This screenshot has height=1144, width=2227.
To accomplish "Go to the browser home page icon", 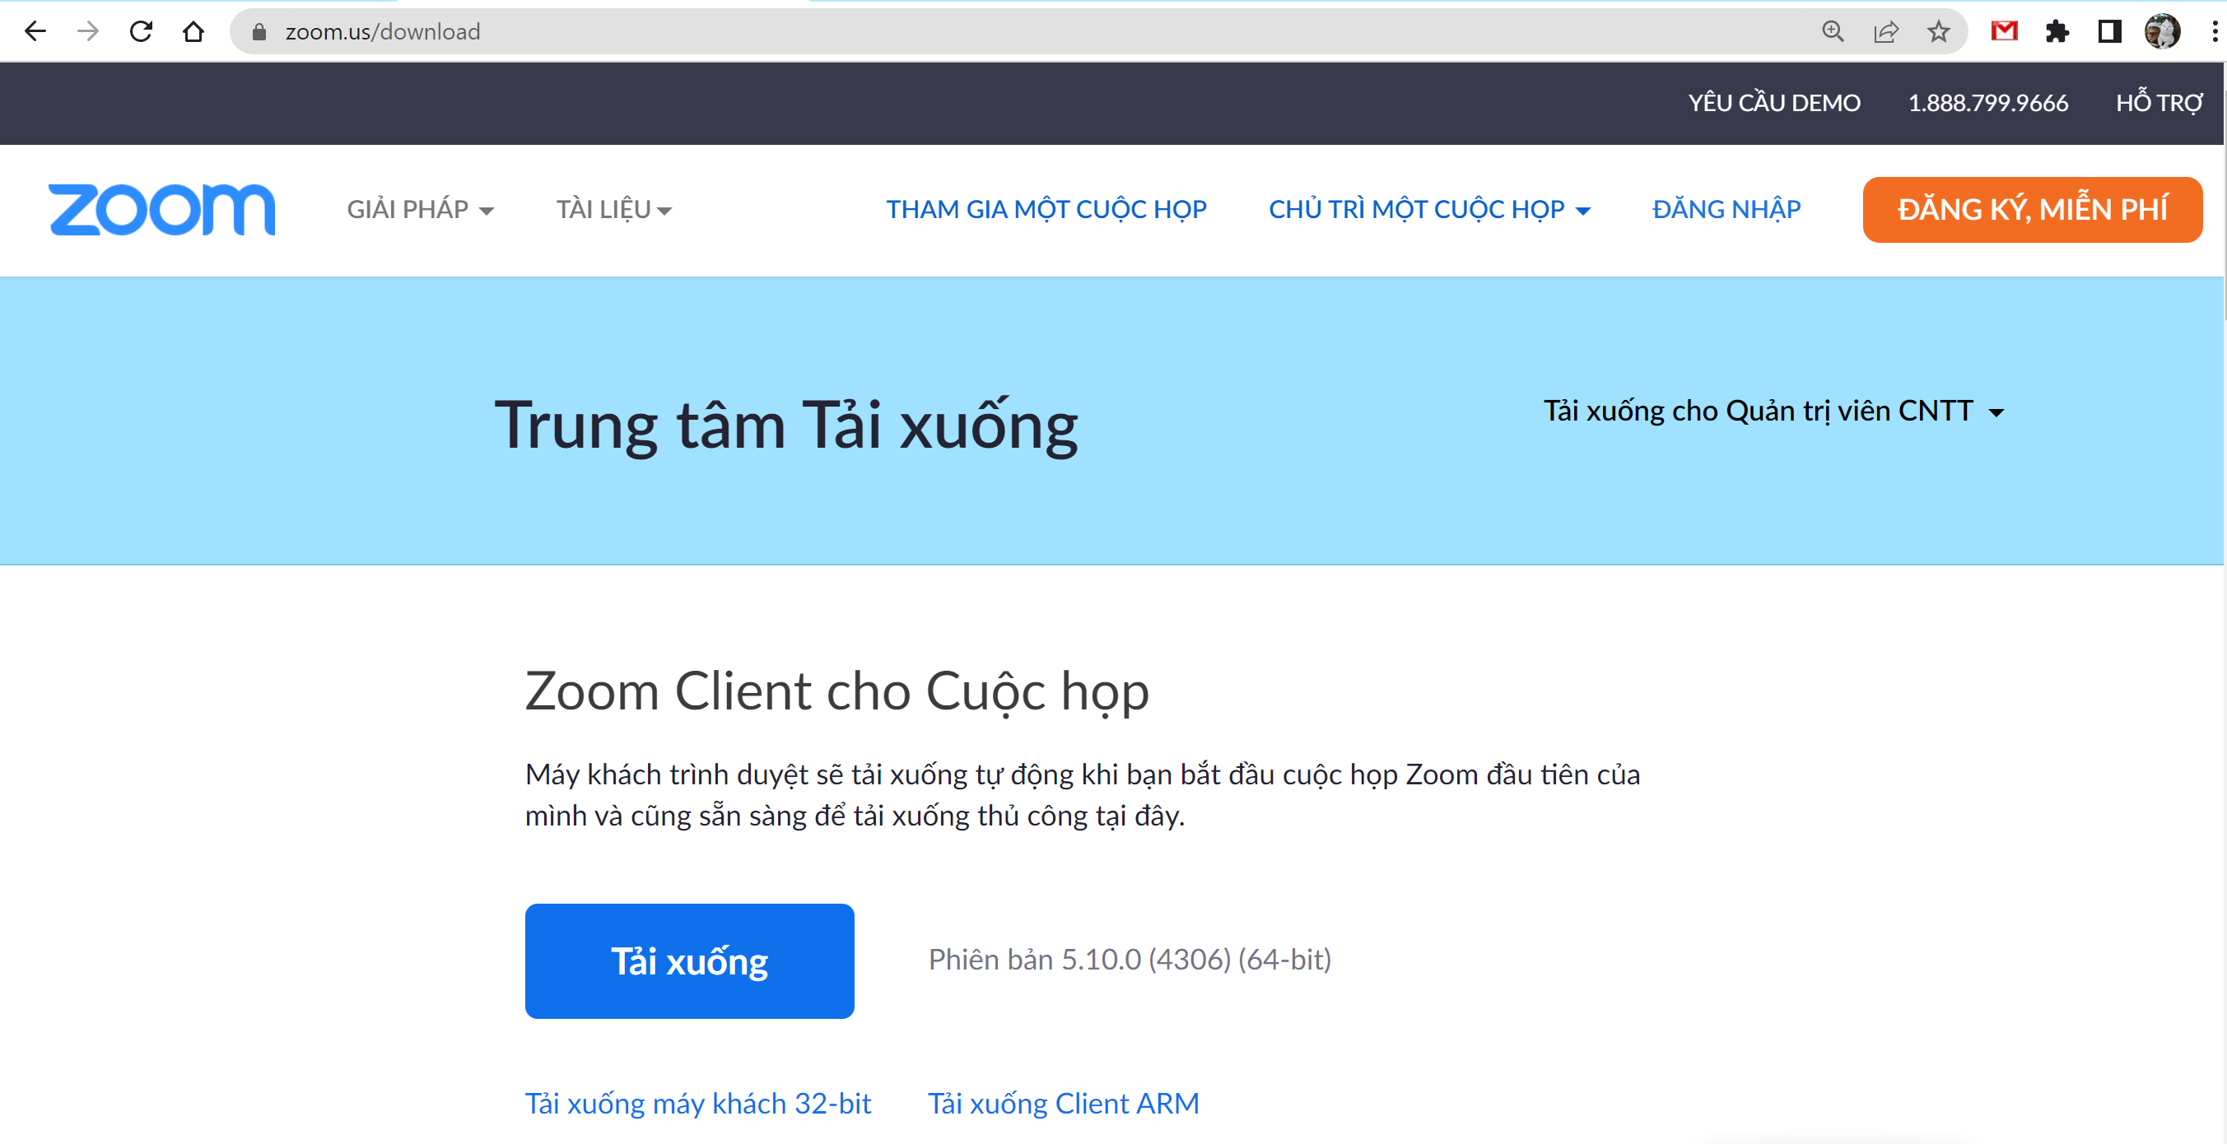I will pos(193,32).
